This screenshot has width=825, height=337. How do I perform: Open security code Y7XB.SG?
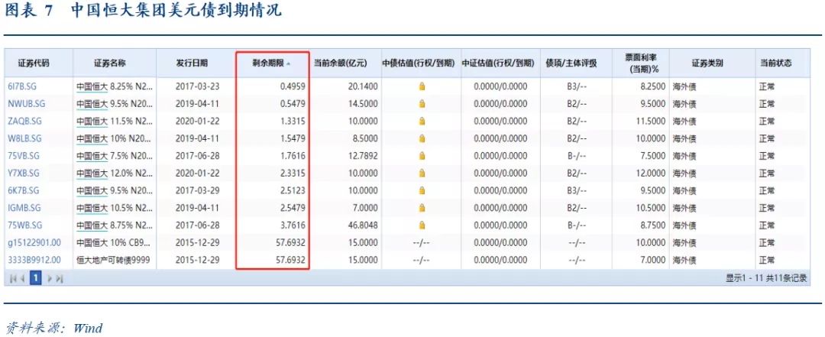24,173
